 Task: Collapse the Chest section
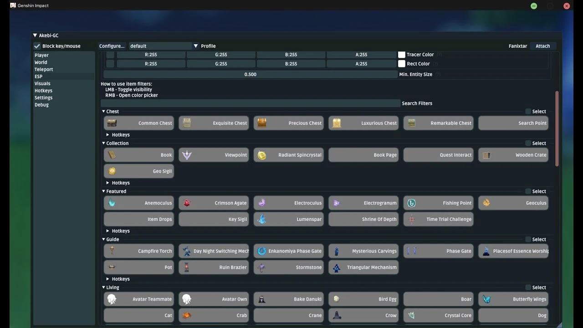(103, 112)
